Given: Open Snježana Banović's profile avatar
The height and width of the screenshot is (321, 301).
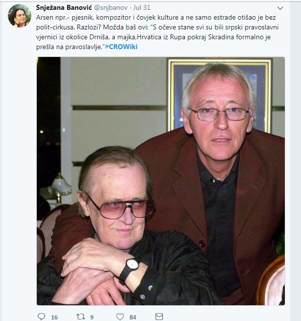Looking at the screenshot, I should (20, 16).
